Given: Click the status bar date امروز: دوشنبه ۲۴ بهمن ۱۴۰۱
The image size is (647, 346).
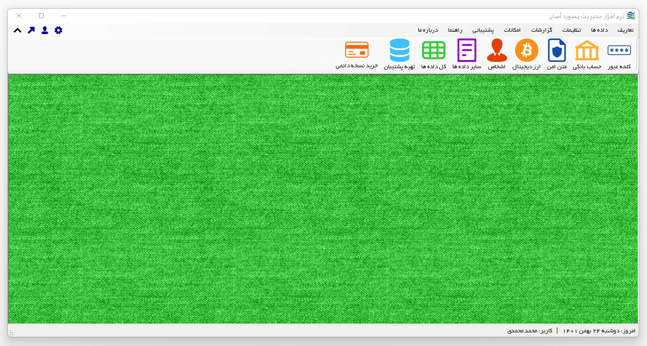Looking at the screenshot, I should 599,331.
